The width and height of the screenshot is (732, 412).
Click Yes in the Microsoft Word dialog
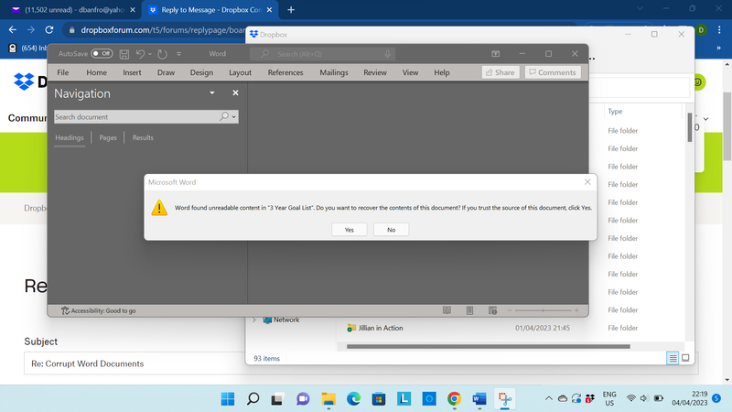350,230
